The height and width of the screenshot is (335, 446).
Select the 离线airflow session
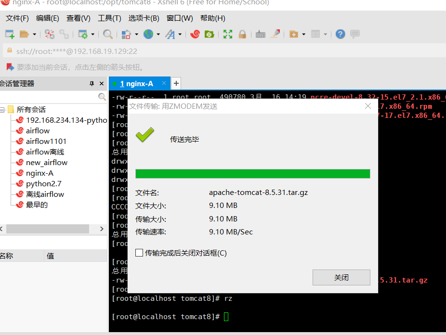(40, 194)
